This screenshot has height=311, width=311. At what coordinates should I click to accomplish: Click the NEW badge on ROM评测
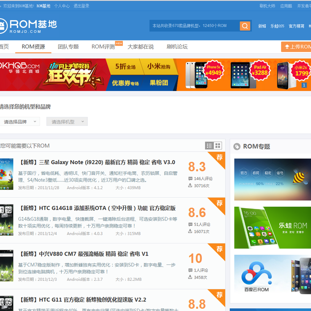coord(119,43)
